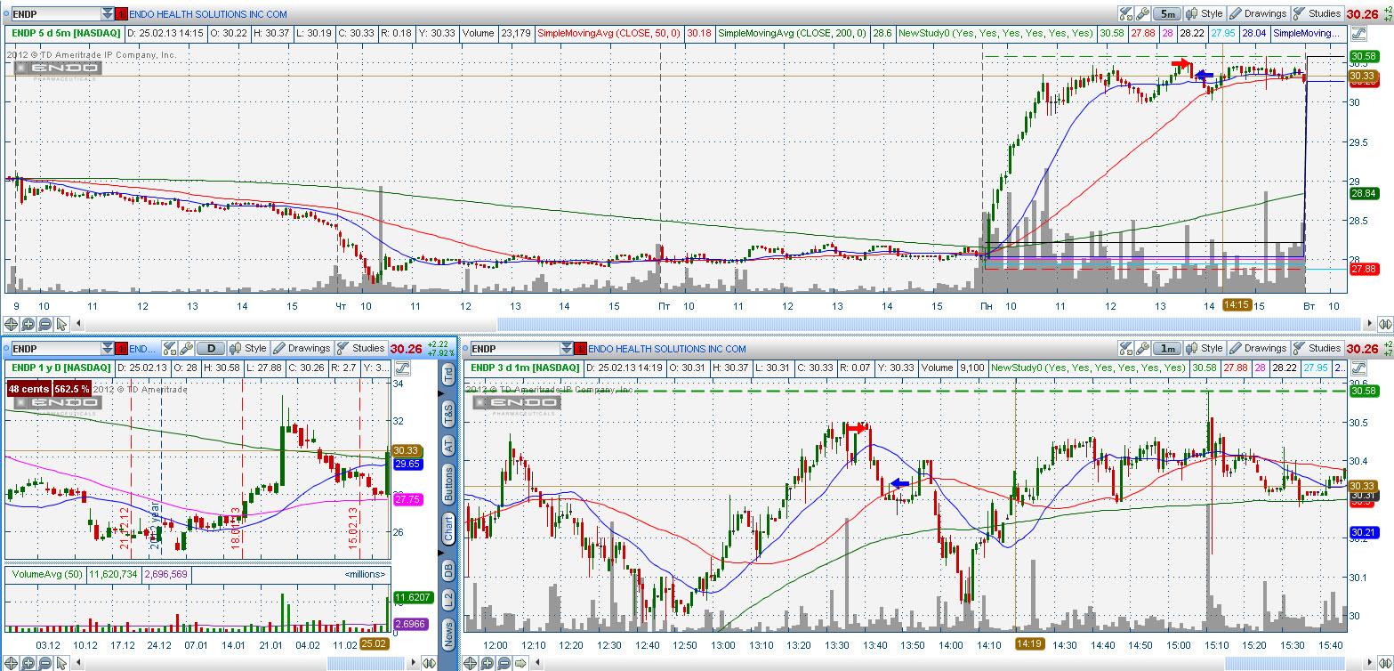Open the L2 side tab
Image resolution: width=1394 pixels, height=671 pixels.
[x=448, y=600]
